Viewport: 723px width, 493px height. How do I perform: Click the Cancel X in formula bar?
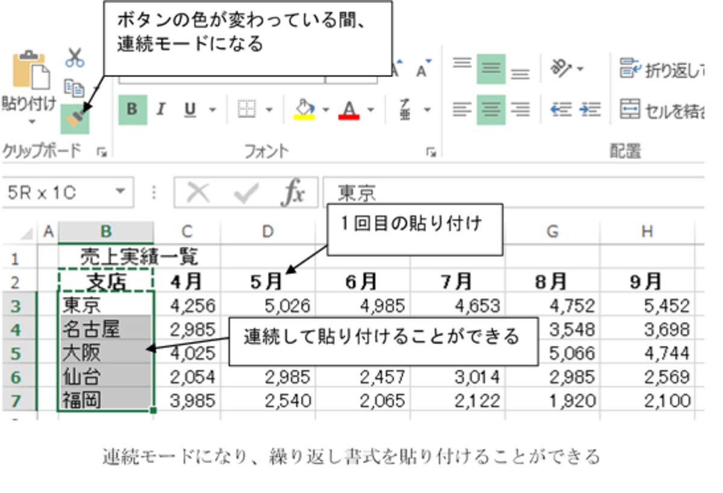pyautogui.click(x=198, y=193)
